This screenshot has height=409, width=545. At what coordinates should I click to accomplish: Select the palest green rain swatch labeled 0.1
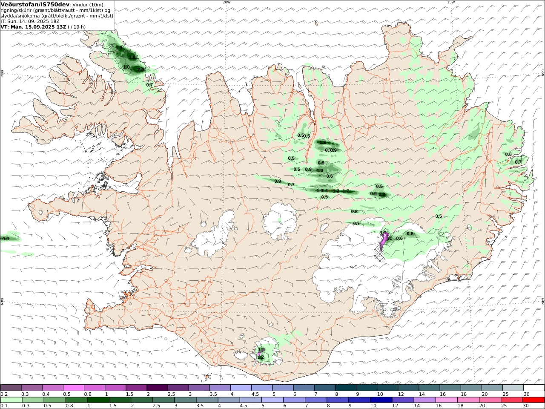(x=11, y=400)
